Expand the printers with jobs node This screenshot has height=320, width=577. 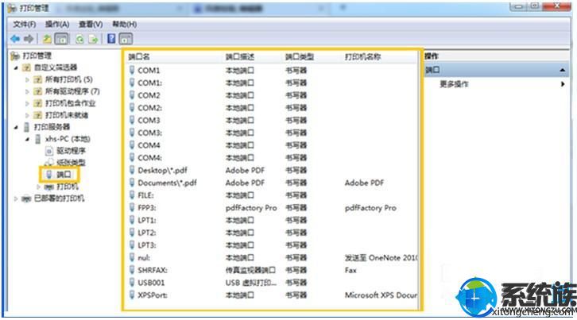coord(27,103)
